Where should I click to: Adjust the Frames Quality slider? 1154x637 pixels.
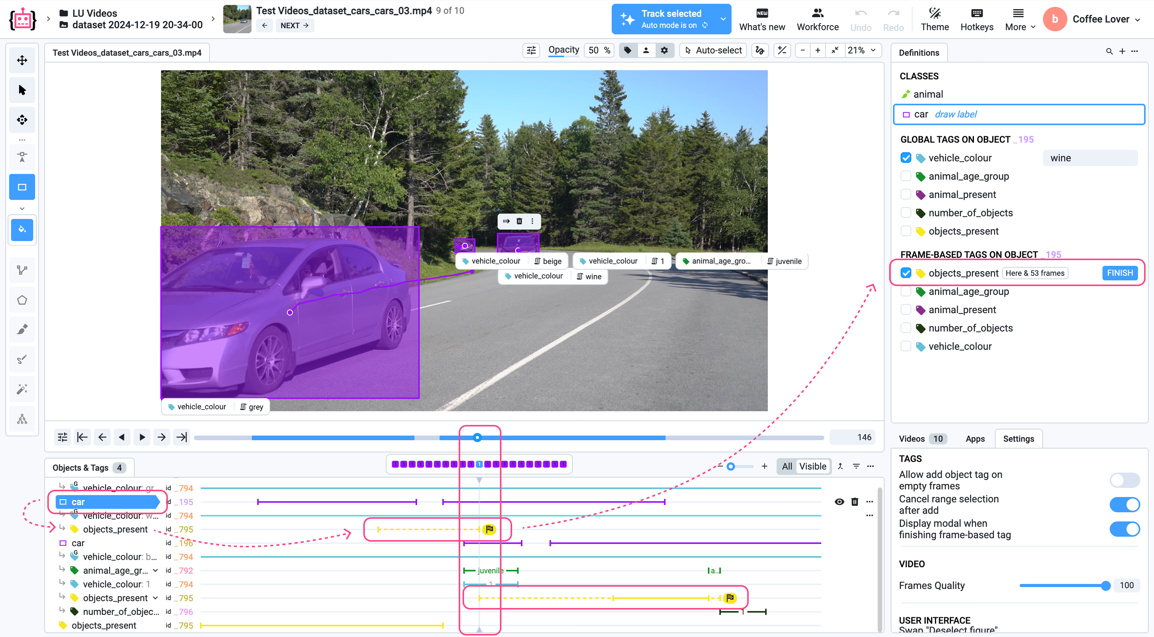pyautogui.click(x=1105, y=586)
